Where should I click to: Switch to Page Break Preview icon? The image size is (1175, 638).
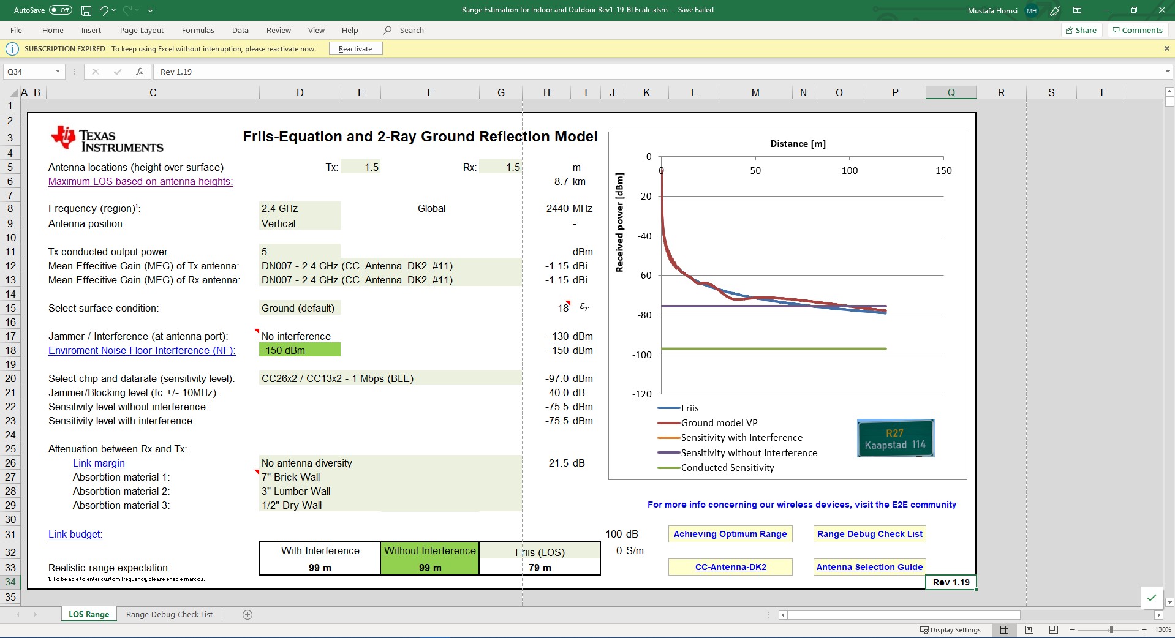coord(1054,629)
